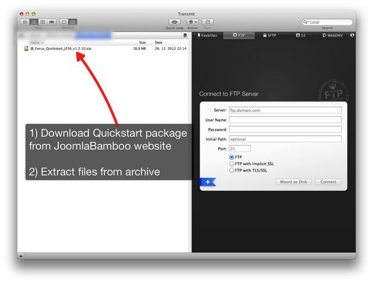Open the Favorites tab
This screenshot has height=283, width=373.
coord(208,36)
